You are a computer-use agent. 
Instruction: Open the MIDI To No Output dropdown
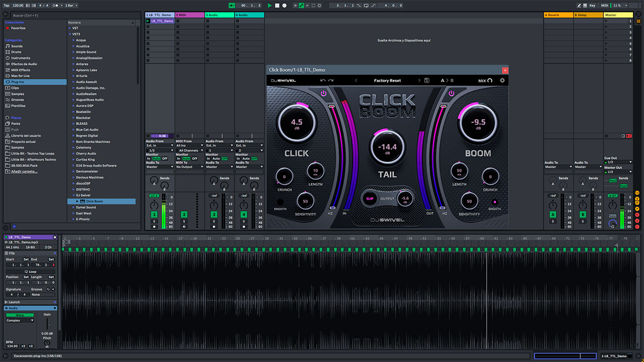(189, 167)
